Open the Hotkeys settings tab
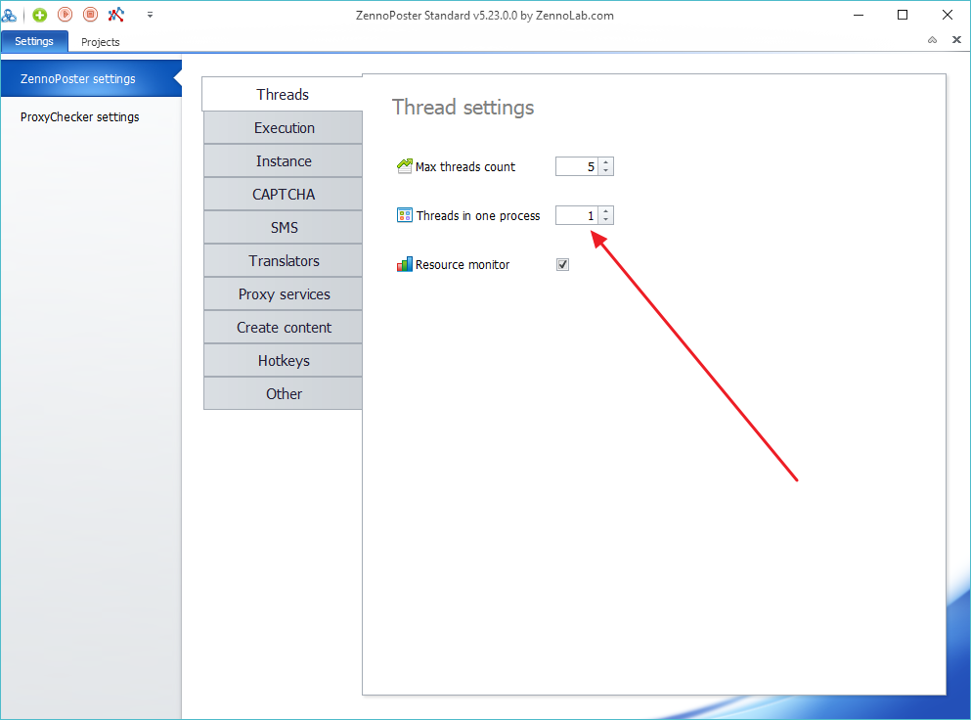The width and height of the screenshot is (971, 720). tap(284, 361)
